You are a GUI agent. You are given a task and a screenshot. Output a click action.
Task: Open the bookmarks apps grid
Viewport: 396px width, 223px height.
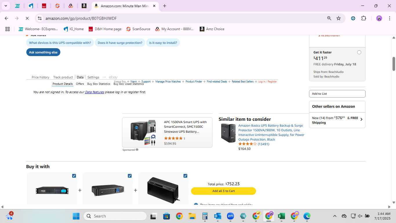[8, 29]
